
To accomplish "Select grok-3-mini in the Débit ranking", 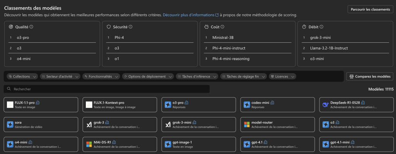I will click(x=321, y=37).
